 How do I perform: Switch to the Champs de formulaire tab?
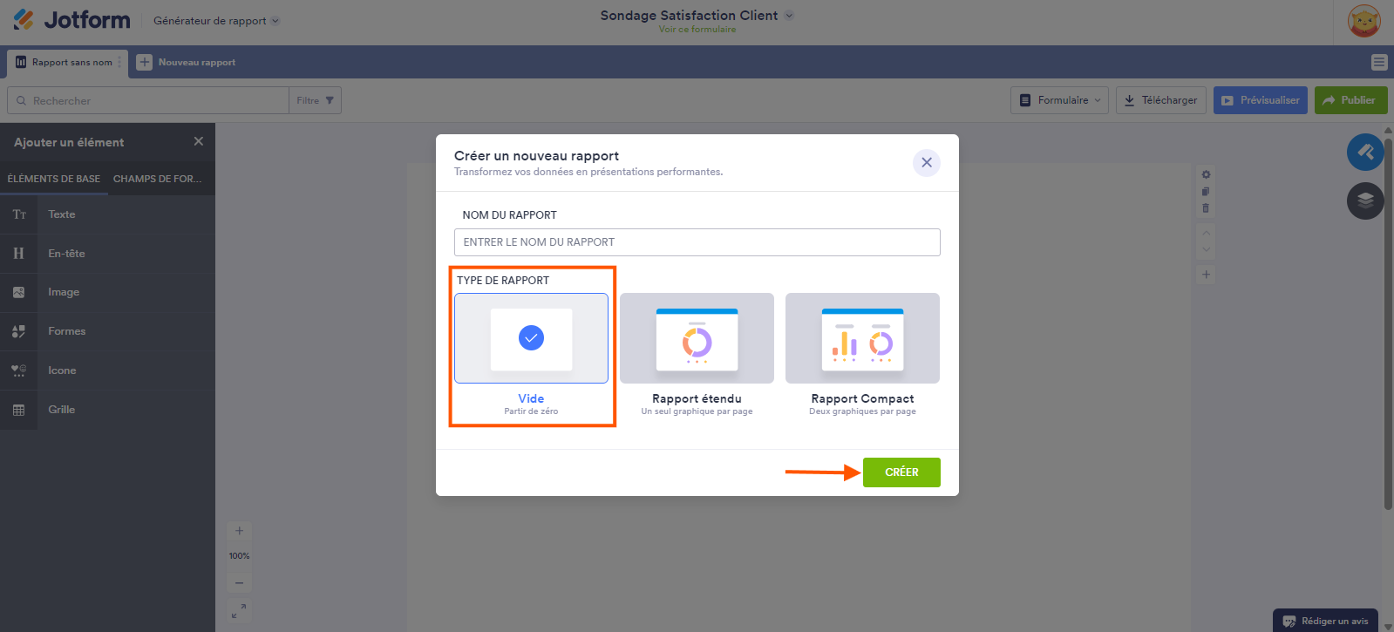157,179
